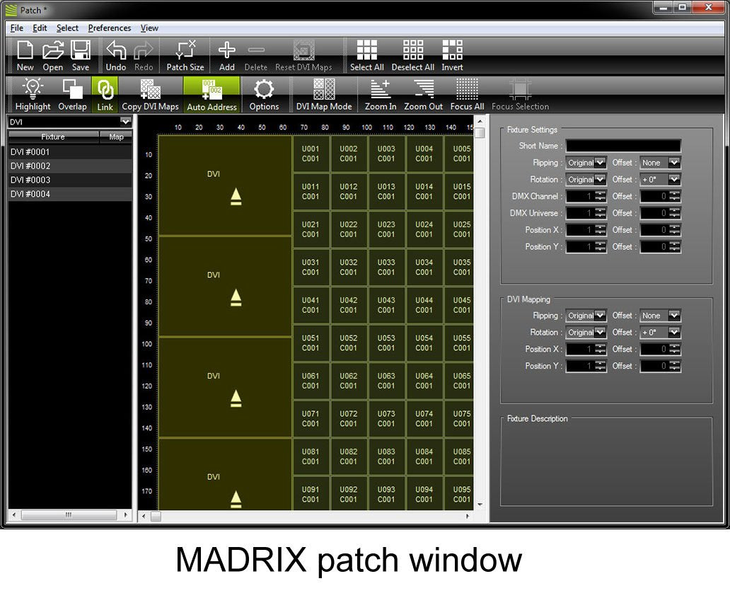
Task: Zoom Out of the patch grid
Action: [423, 95]
